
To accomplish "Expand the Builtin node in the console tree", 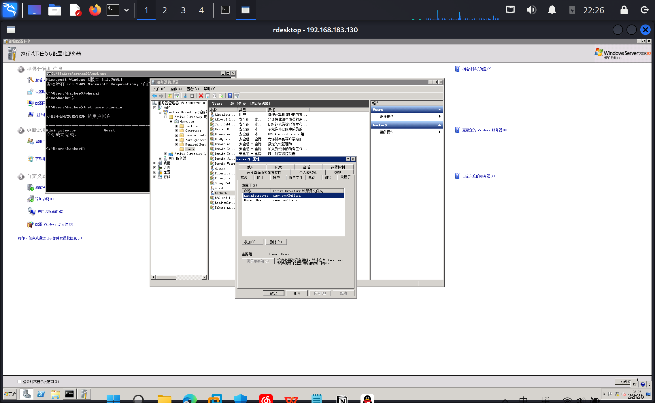I will coord(176,126).
